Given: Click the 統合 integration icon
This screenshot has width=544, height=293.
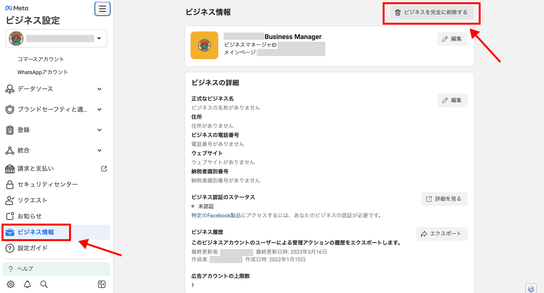Looking at the screenshot, I should 10,150.
